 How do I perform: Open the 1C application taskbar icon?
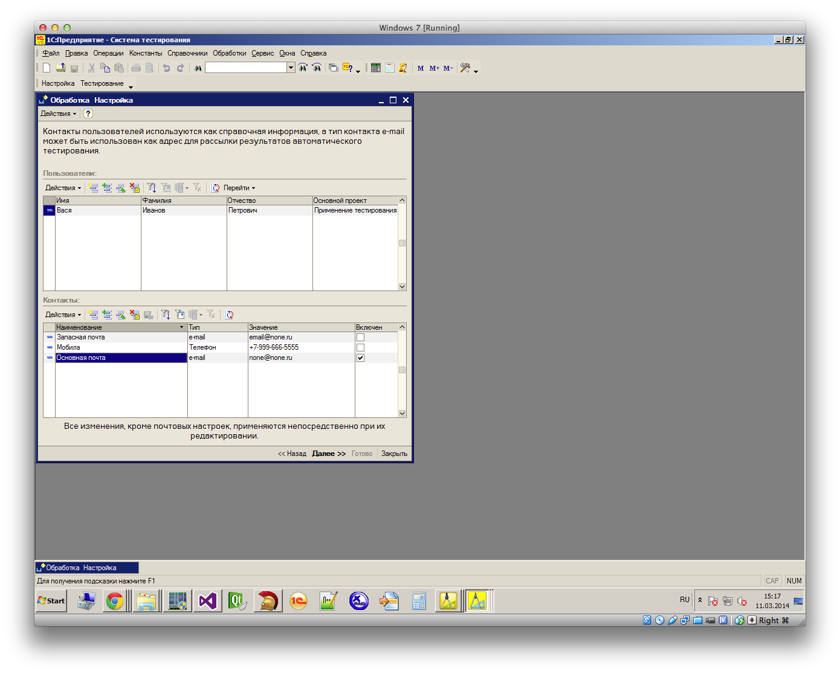(299, 601)
